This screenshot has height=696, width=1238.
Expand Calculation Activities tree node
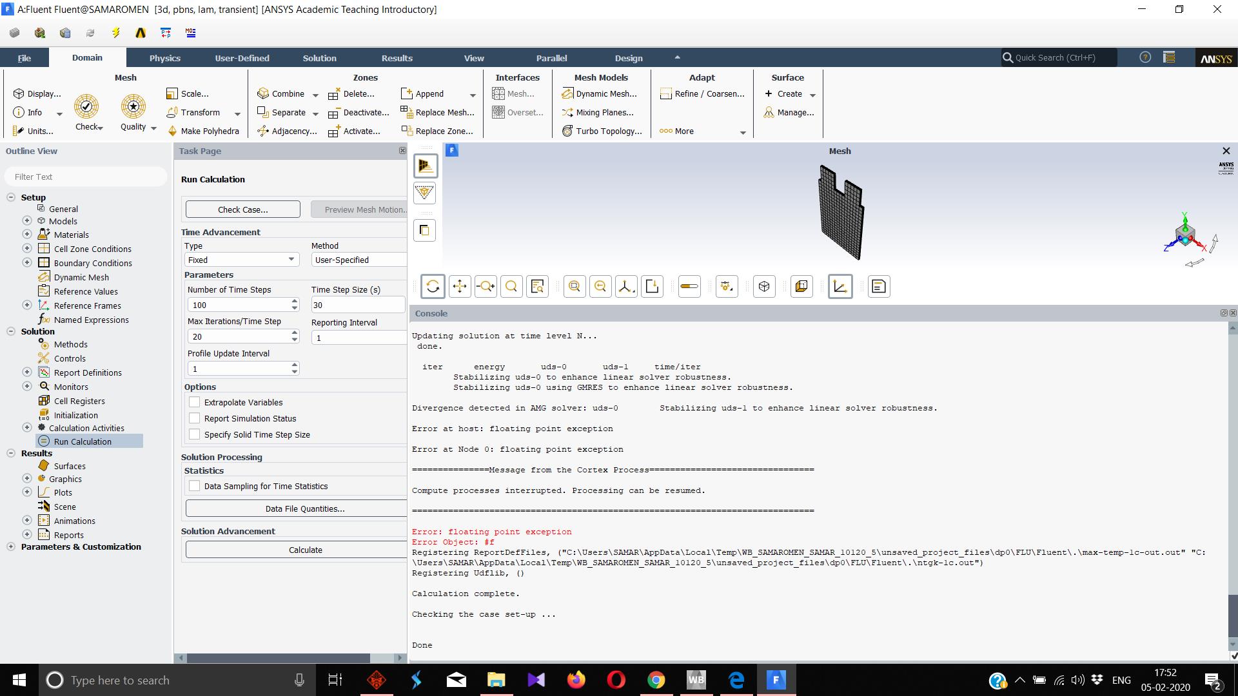click(x=27, y=428)
